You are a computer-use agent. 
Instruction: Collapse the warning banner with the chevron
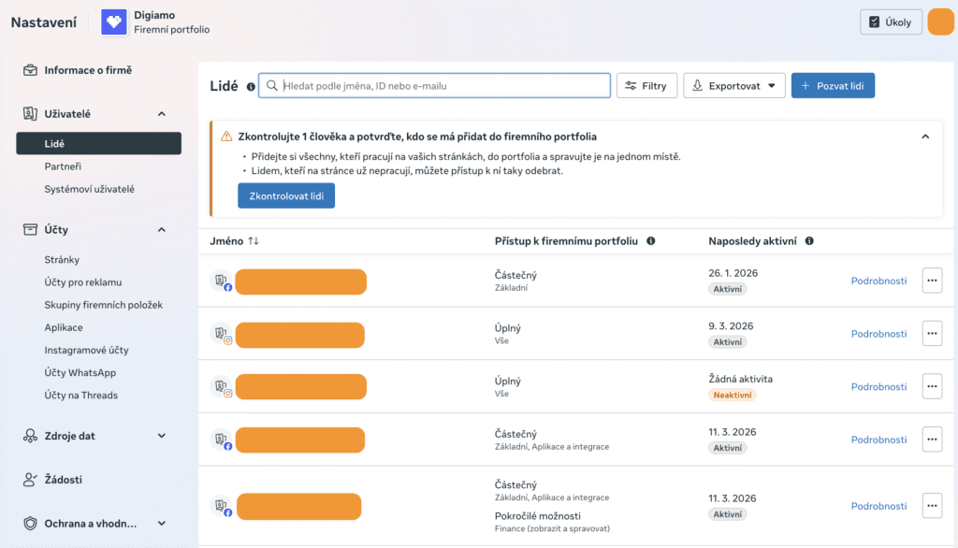click(925, 137)
